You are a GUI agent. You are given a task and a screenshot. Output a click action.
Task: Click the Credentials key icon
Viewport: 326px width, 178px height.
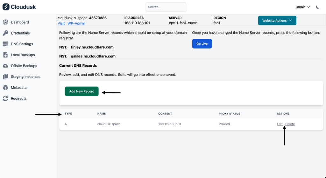click(x=5, y=33)
